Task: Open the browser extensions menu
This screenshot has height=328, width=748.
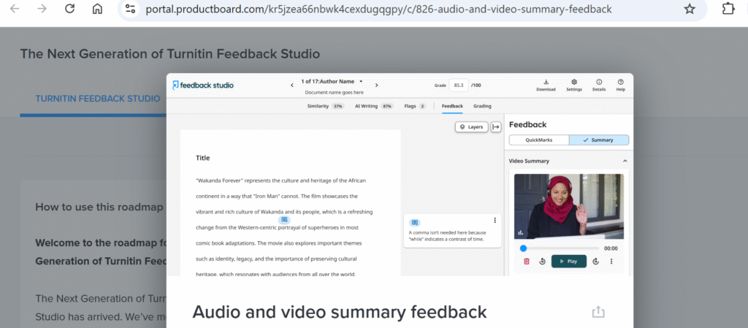Action: pos(728,9)
